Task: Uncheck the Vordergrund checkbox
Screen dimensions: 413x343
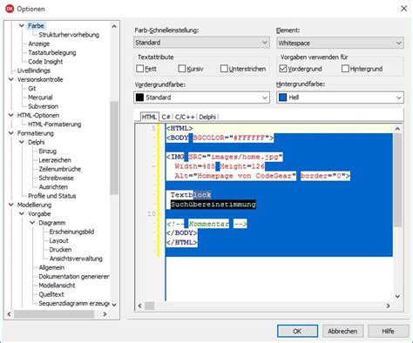Action: [x=282, y=69]
